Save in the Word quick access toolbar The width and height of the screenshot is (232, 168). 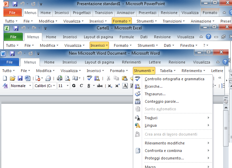tap(12, 54)
